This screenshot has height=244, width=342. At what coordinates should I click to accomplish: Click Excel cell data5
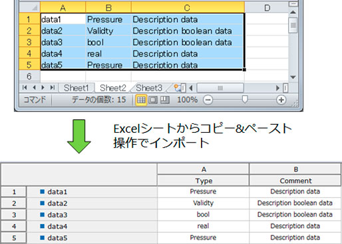(63, 65)
